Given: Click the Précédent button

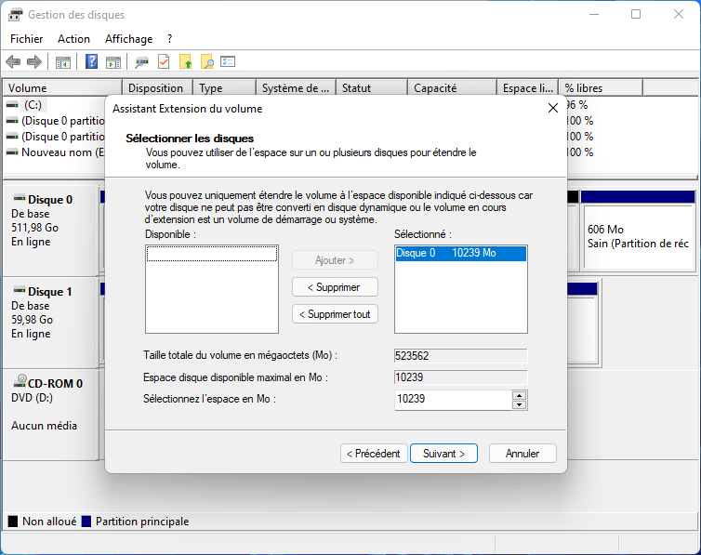Looking at the screenshot, I should pyautogui.click(x=374, y=454).
